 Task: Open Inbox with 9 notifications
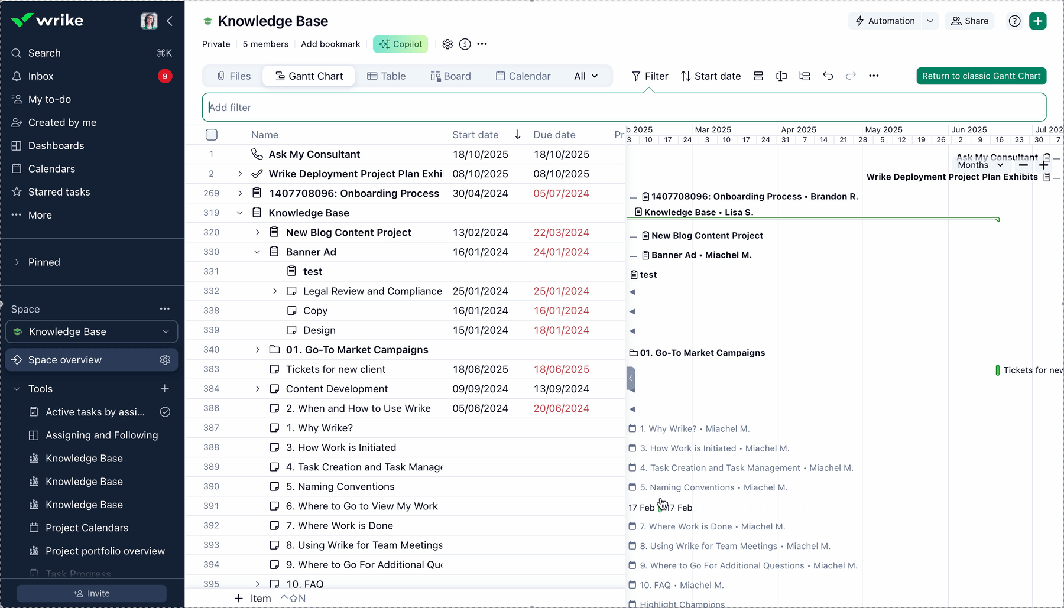point(41,76)
